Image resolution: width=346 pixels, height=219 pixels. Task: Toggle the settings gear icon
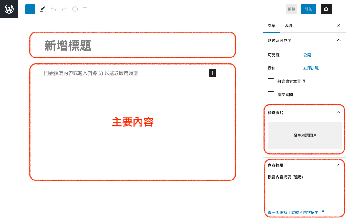326,9
